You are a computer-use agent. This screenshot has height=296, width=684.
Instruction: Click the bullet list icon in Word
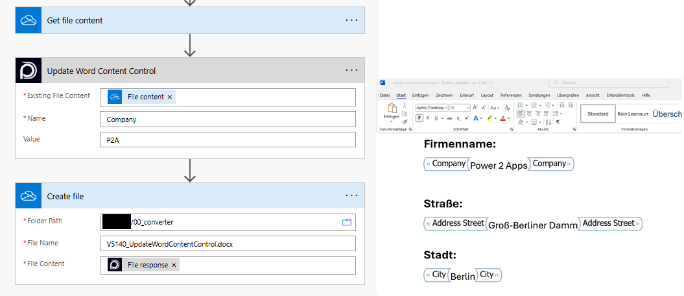521,105
